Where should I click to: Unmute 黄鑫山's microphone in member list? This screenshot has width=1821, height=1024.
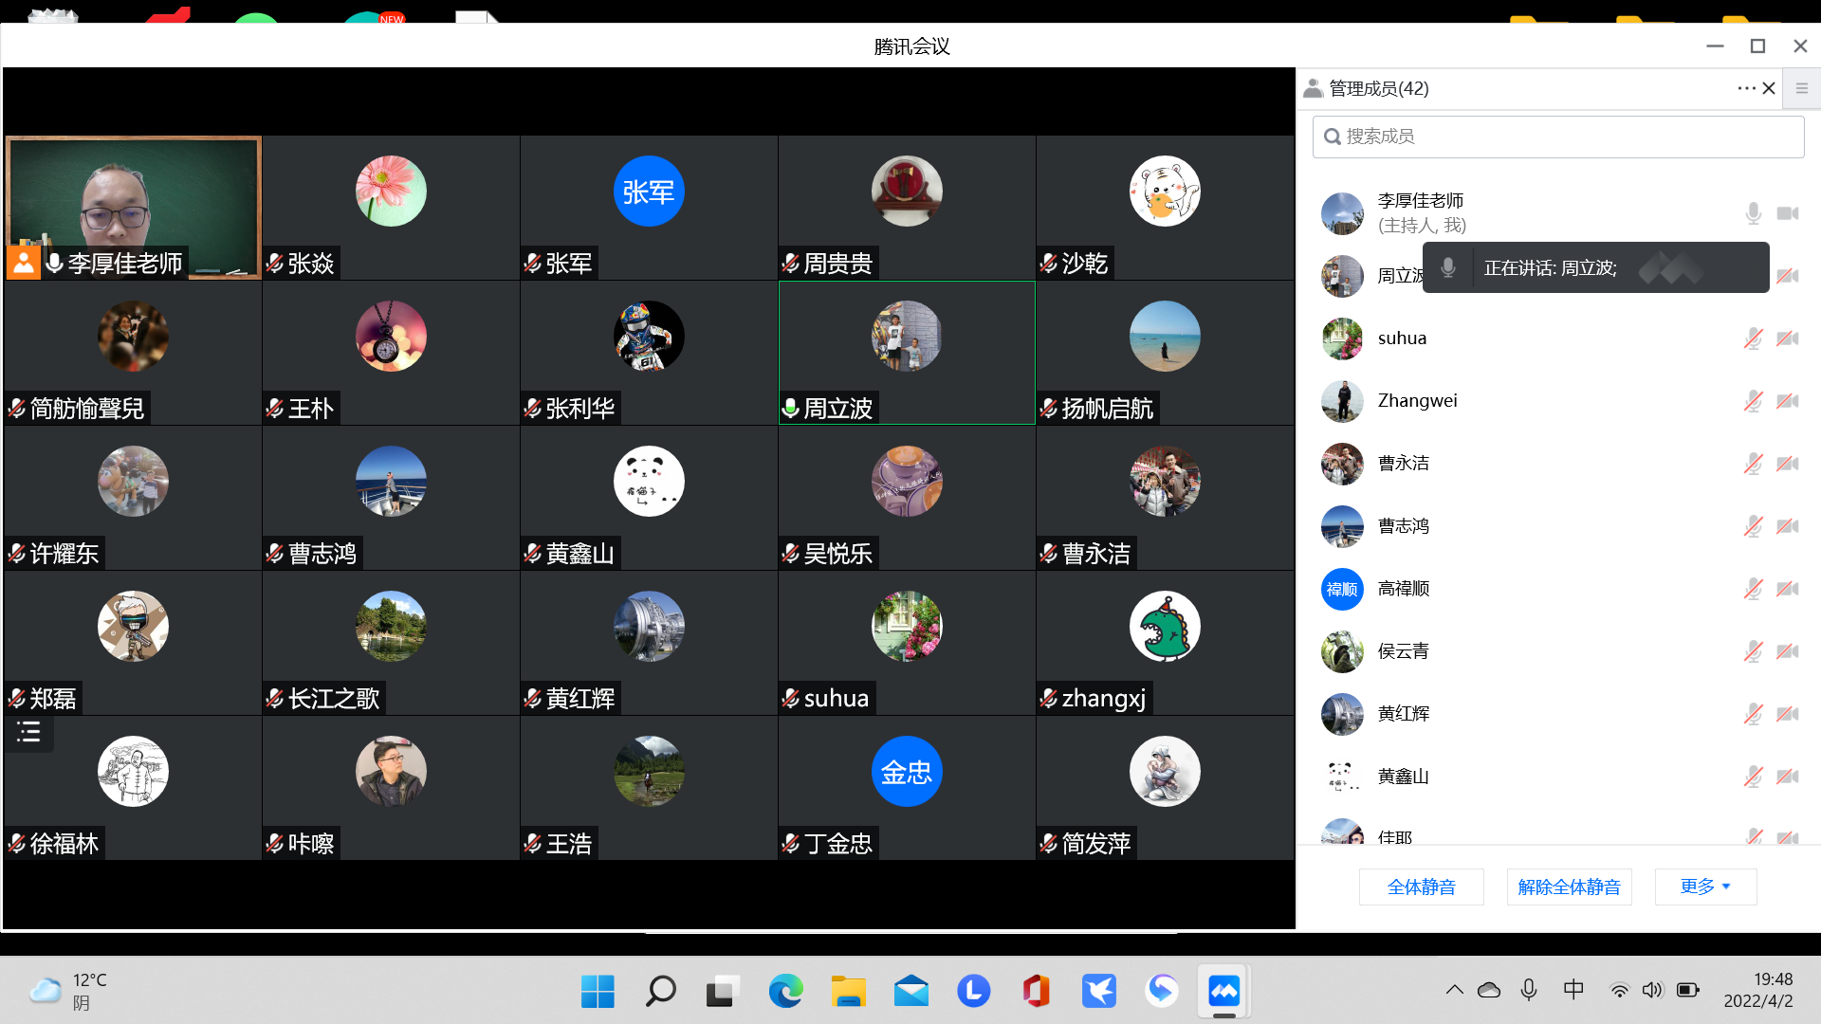(1753, 777)
